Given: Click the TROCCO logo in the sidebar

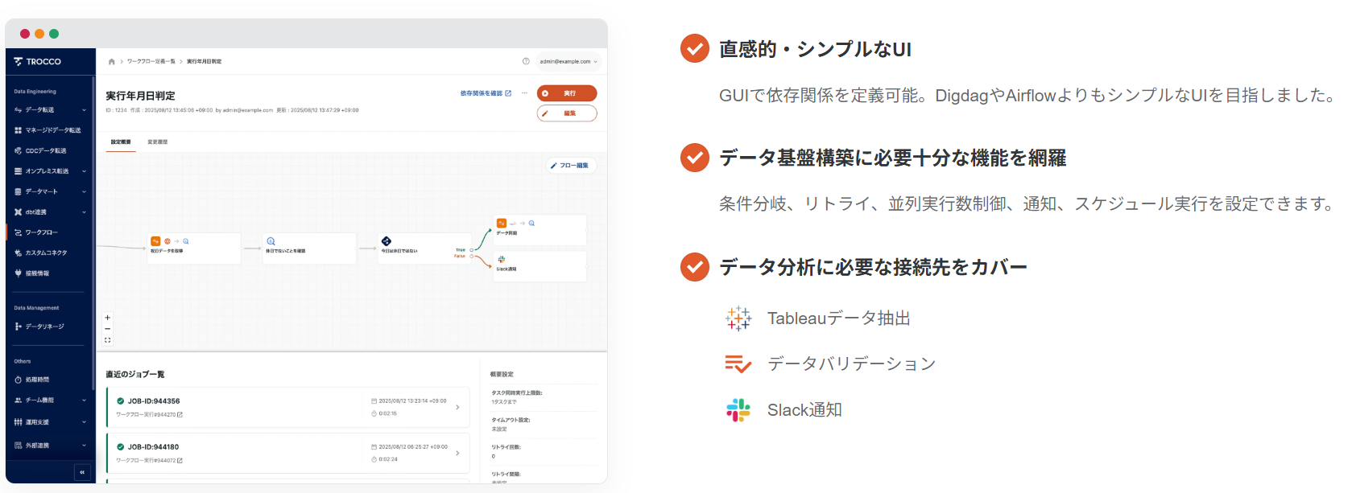Looking at the screenshot, I should click(38, 62).
